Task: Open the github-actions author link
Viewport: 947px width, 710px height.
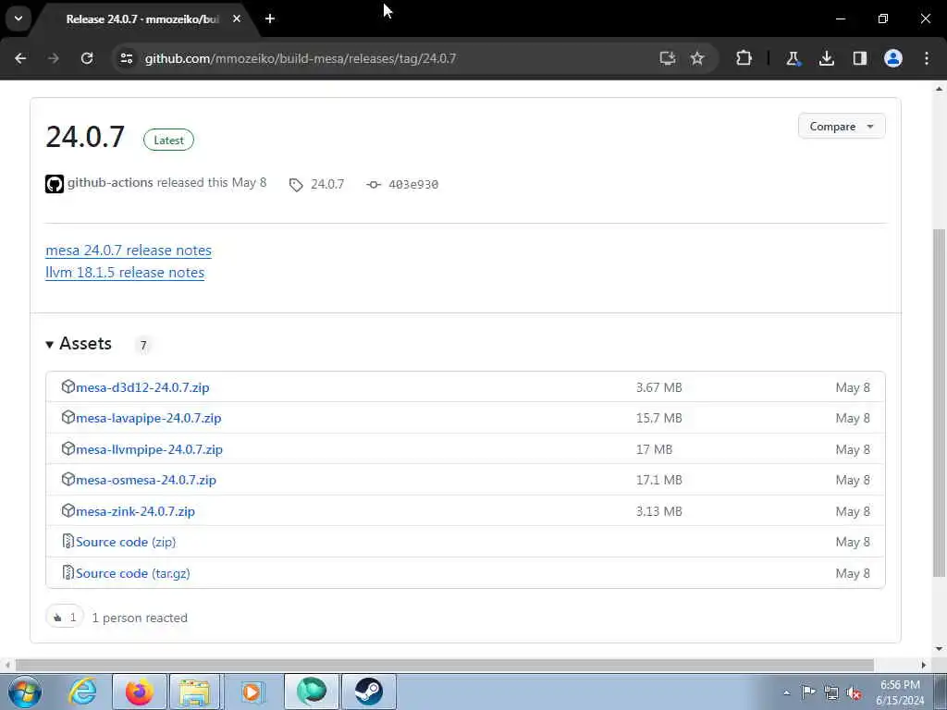Action: click(110, 182)
